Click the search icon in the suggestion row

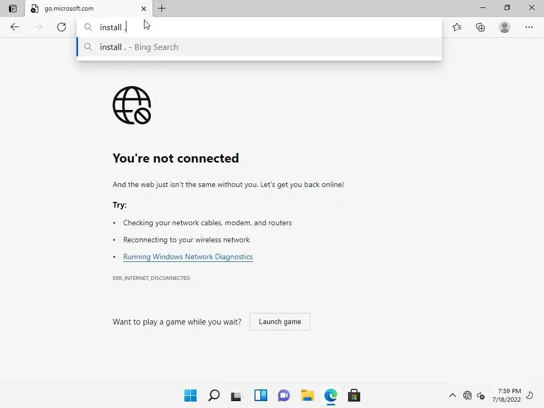[x=88, y=47]
